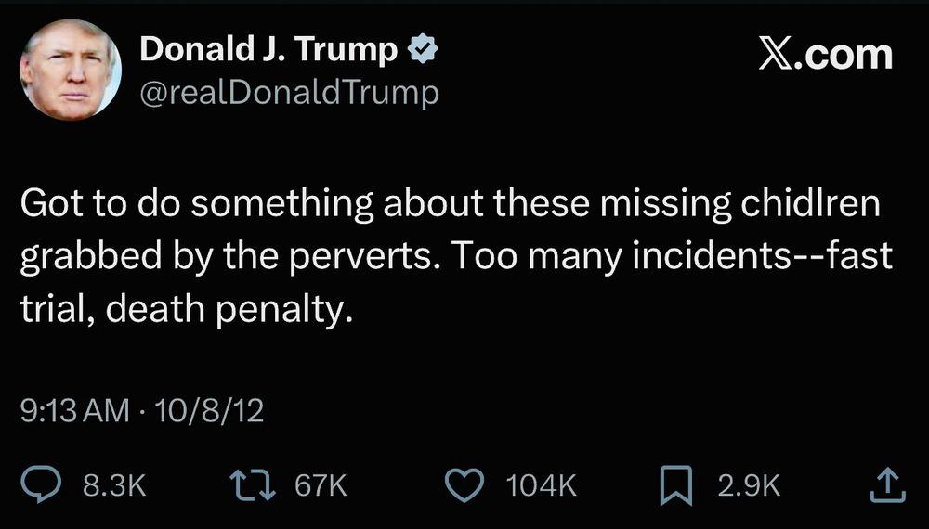Open the profile picture avatar
The height and width of the screenshot is (529, 929).
pyautogui.click(x=71, y=70)
